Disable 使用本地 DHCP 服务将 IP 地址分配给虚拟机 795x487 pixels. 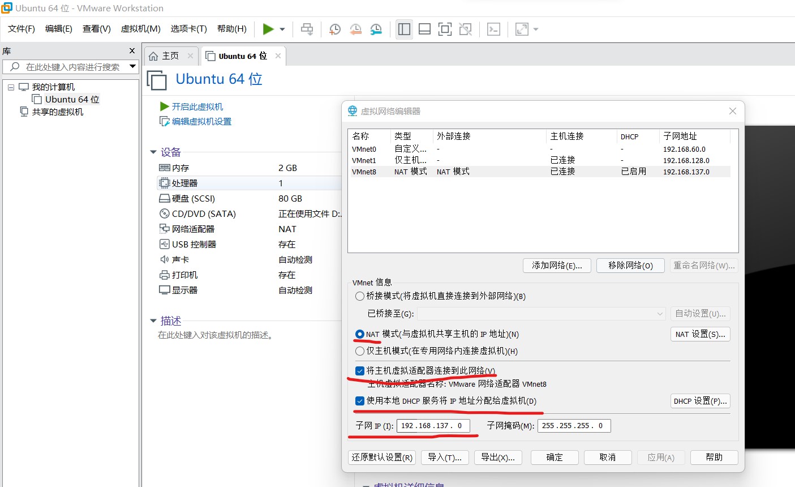[360, 401]
